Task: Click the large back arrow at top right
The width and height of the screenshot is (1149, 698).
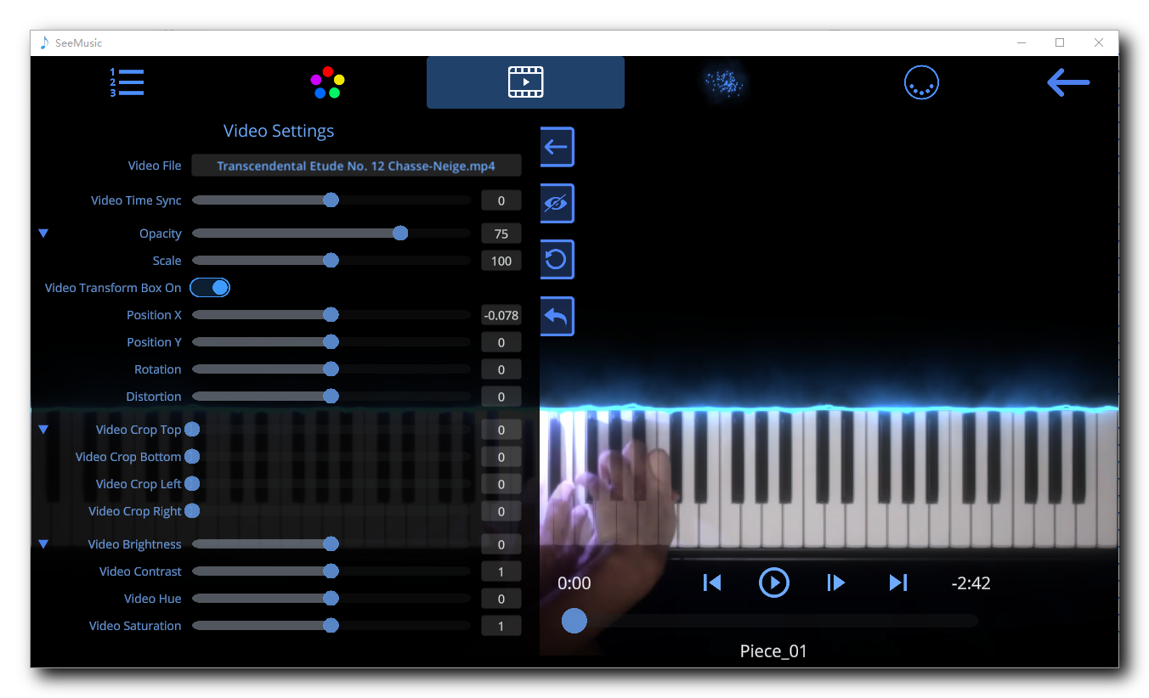Action: tap(1068, 82)
